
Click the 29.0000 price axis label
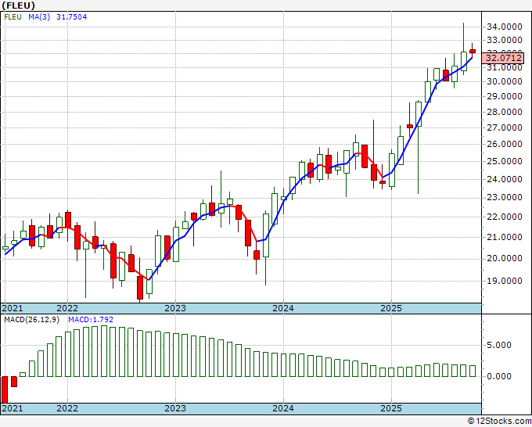[x=504, y=96]
